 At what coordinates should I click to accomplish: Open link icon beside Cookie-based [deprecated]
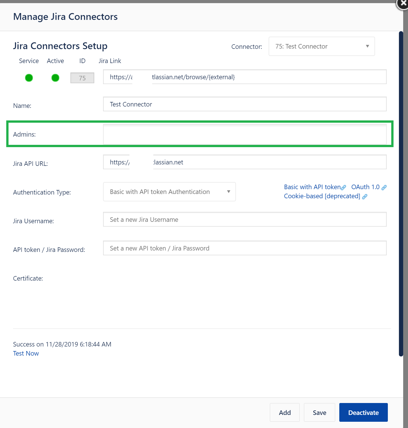pos(365,197)
